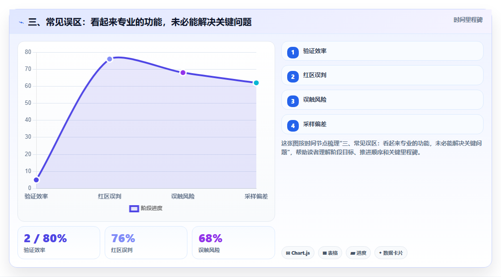This screenshot has height=277, width=501.
Task: Click the numbered badge 3 for 误触风险
Action: (x=293, y=101)
